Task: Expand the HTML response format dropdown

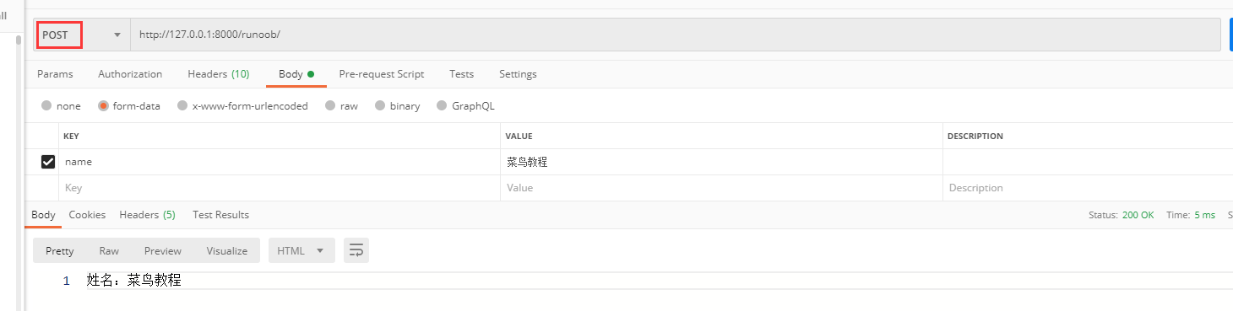Action: pos(301,250)
